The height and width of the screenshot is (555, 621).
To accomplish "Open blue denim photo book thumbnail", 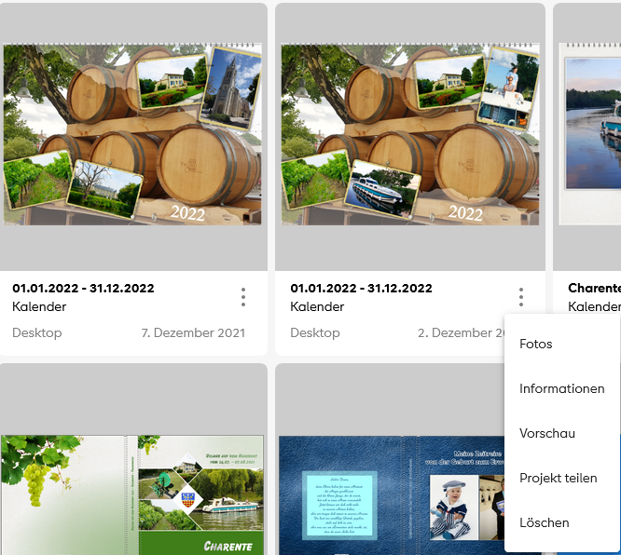I will [392, 494].
